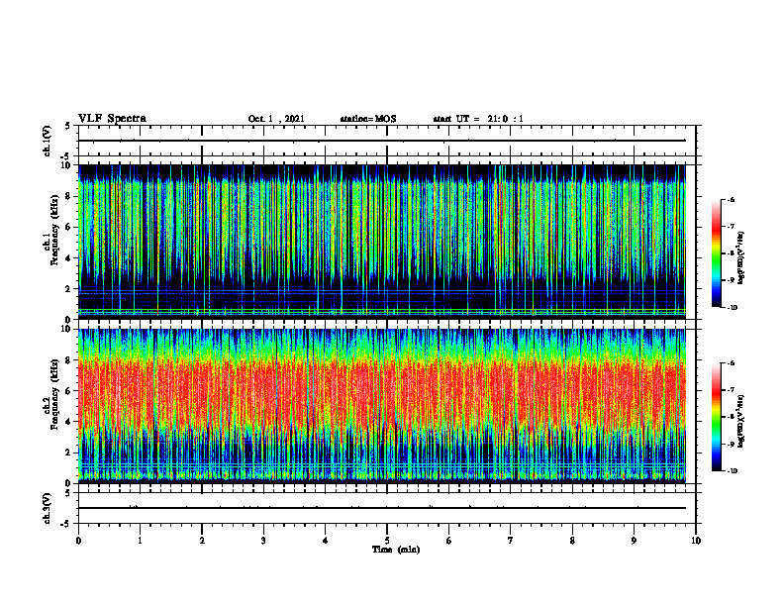Select the date label "Oct. 1 , 2021"
This screenshot has width=784, height=606.
coord(276,119)
